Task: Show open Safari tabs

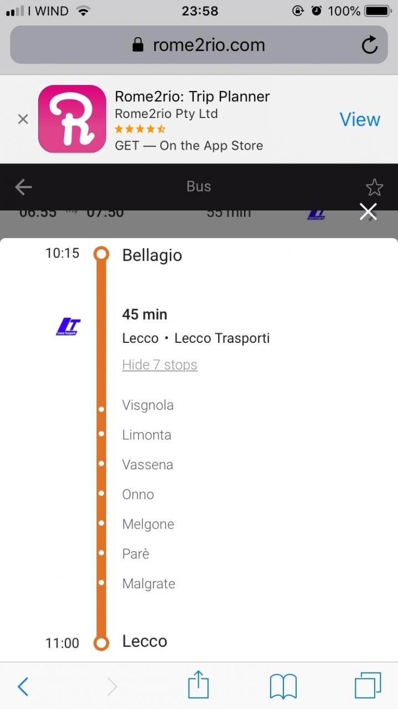Action: pyautogui.click(x=368, y=686)
